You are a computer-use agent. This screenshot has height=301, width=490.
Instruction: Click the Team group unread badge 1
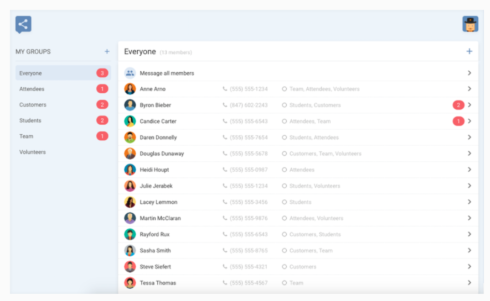point(102,136)
